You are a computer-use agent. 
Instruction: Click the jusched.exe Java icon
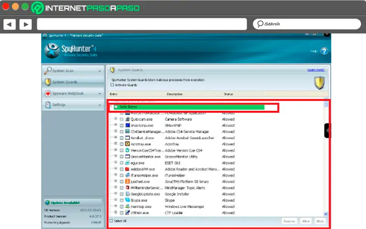pyautogui.click(x=128, y=181)
